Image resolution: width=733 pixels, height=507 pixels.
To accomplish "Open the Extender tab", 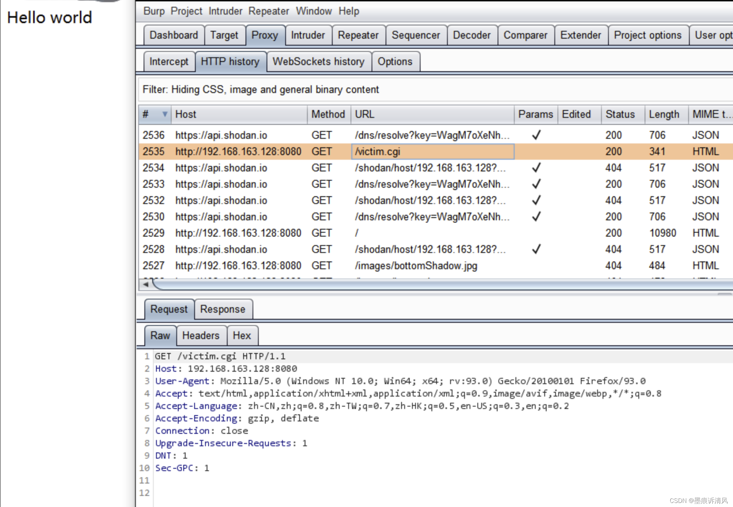I will [581, 35].
